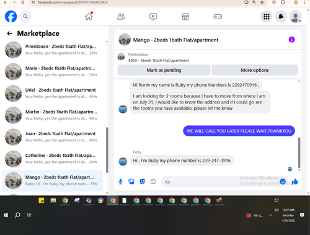Attach a file with the photo icon
This screenshot has height=235, width=310.
pyautogui.click(x=131, y=182)
